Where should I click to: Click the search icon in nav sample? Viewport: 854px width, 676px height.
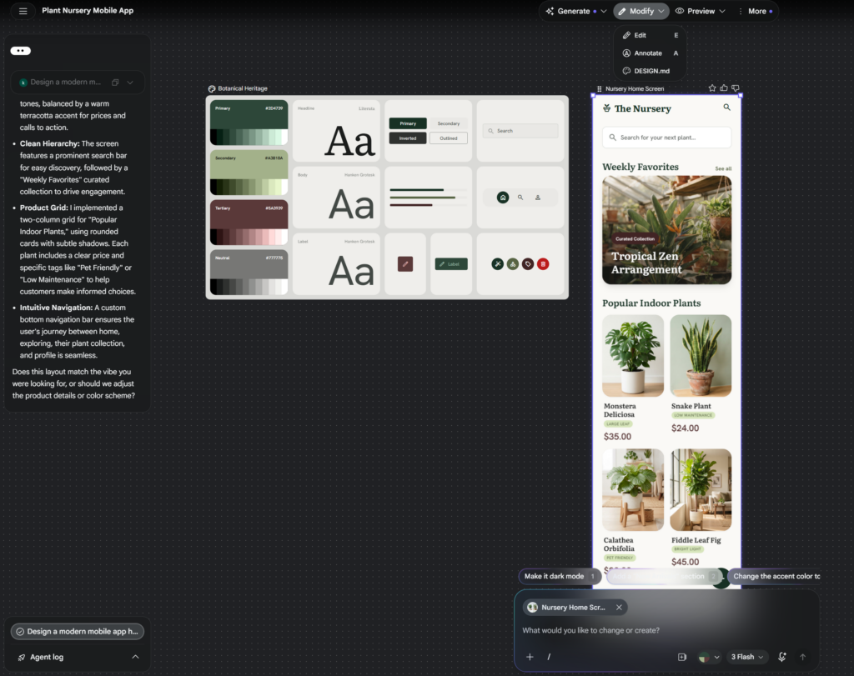520,198
